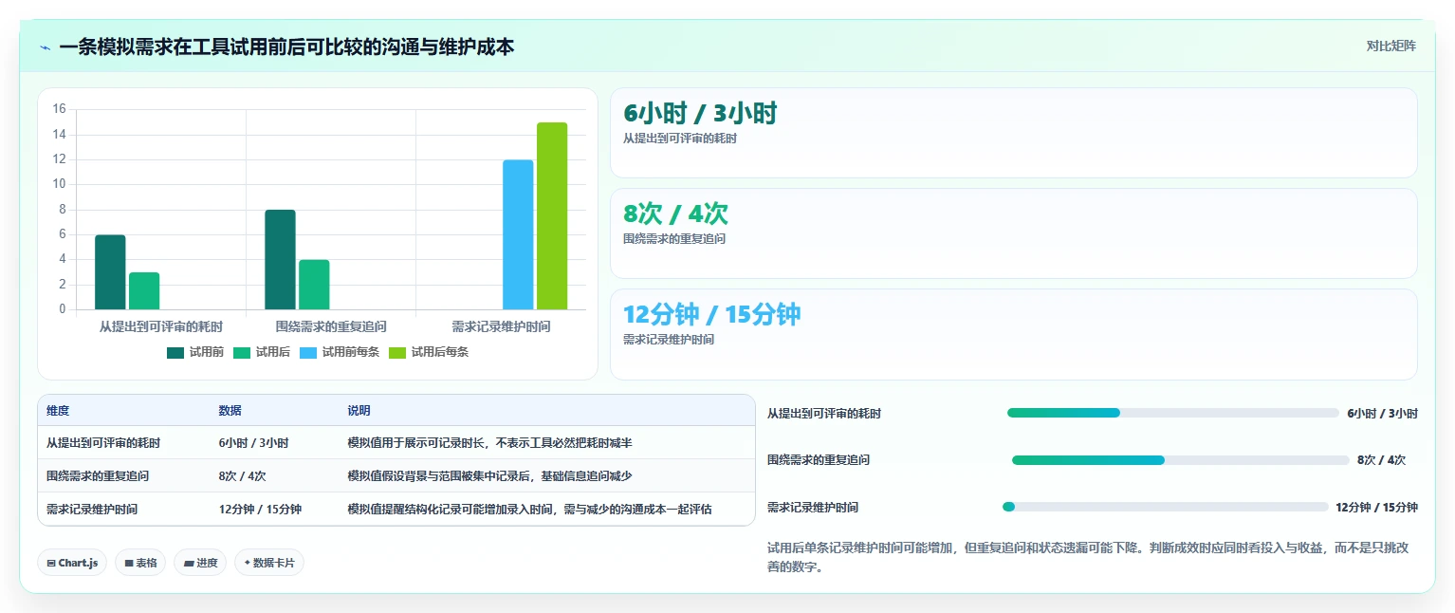Click the description starting 模拟值假设背景与范围
Image resolution: width=1455 pixels, height=613 pixels.
[490, 476]
